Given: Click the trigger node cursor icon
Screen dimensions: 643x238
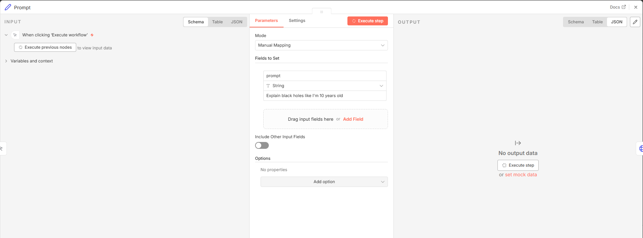Looking at the screenshot, I should tap(15, 35).
